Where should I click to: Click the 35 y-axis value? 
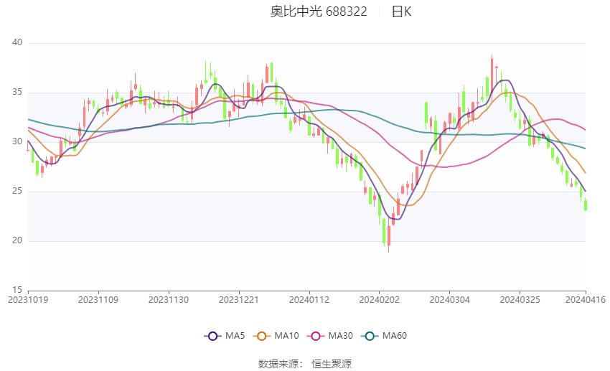tap(17, 92)
